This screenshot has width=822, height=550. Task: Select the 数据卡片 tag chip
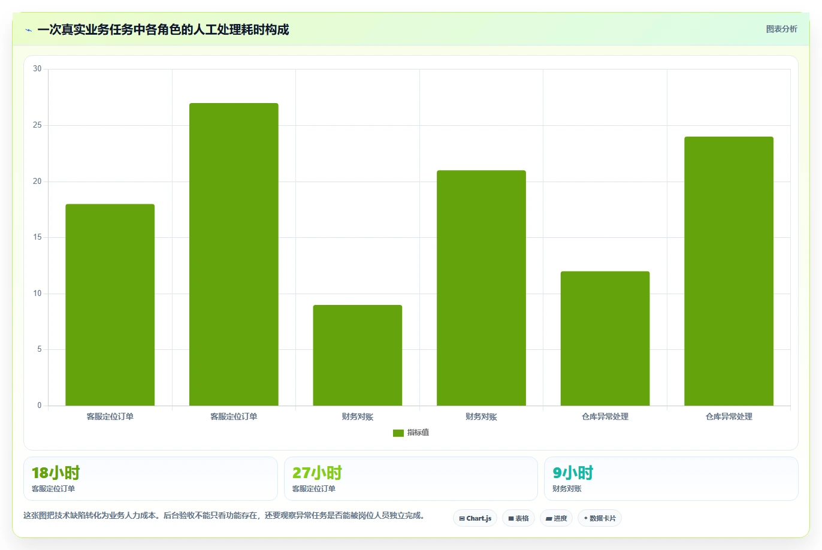(x=599, y=518)
